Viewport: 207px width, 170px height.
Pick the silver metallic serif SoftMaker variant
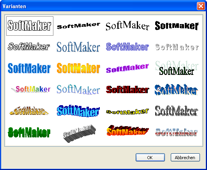(177, 111)
